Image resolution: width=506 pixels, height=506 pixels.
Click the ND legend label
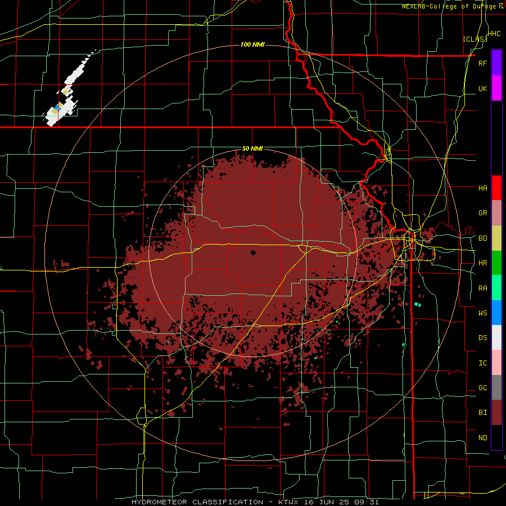[483, 438]
